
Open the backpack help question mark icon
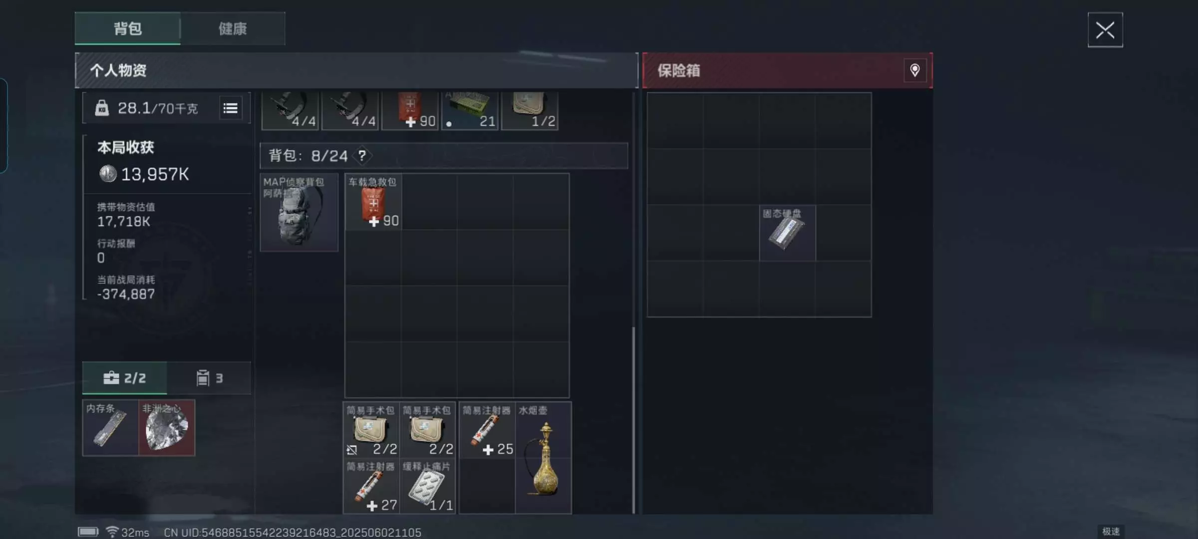pyautogui.click(x=362, y=156)
